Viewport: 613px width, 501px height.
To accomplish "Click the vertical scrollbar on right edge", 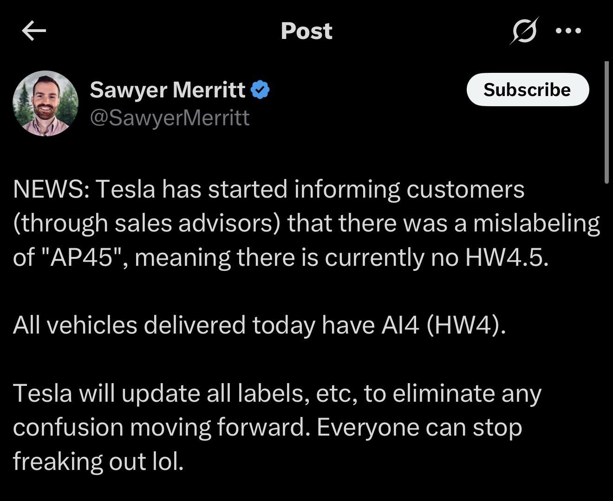I will coord(606,123).
